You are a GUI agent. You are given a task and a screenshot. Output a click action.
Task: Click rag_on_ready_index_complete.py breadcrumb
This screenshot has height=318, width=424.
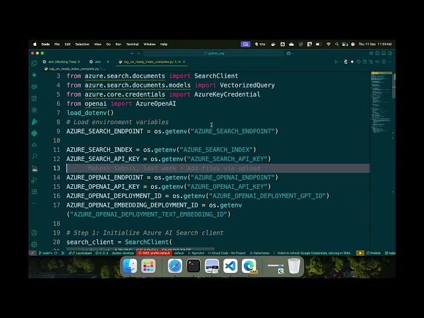coord(74,69)
